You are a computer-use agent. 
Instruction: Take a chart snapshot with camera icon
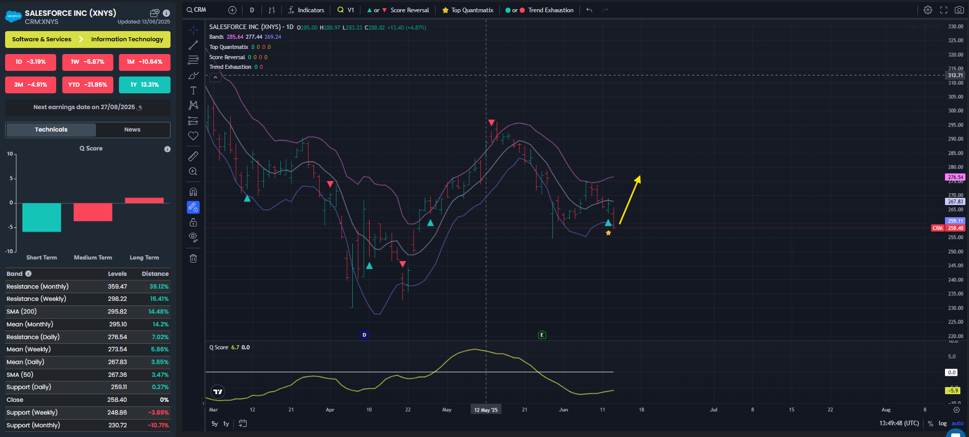click(x=959, y=10)
